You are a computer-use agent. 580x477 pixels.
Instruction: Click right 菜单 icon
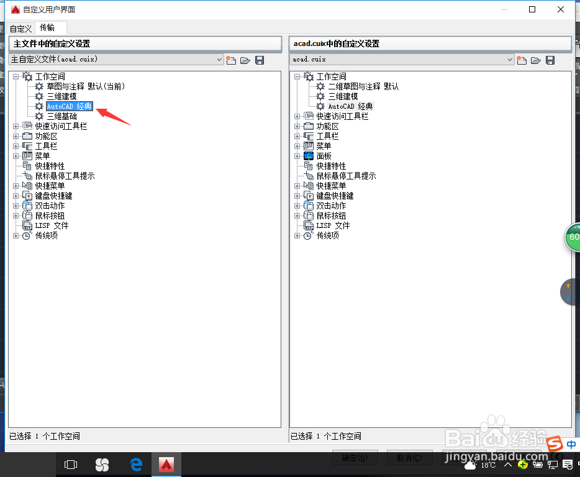309,146
